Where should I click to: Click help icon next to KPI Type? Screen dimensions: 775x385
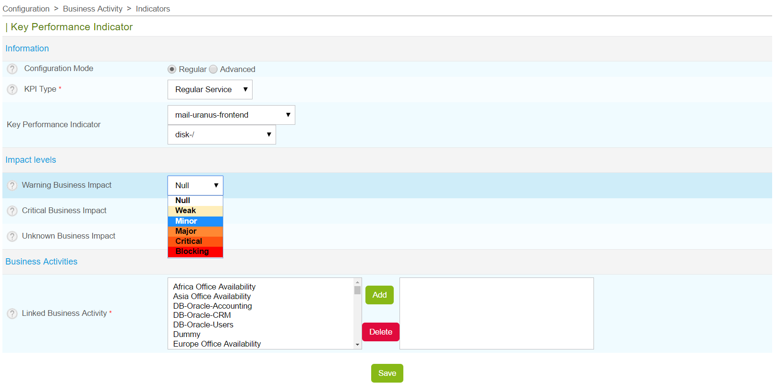pyautogui.click(x=12, y=89)
